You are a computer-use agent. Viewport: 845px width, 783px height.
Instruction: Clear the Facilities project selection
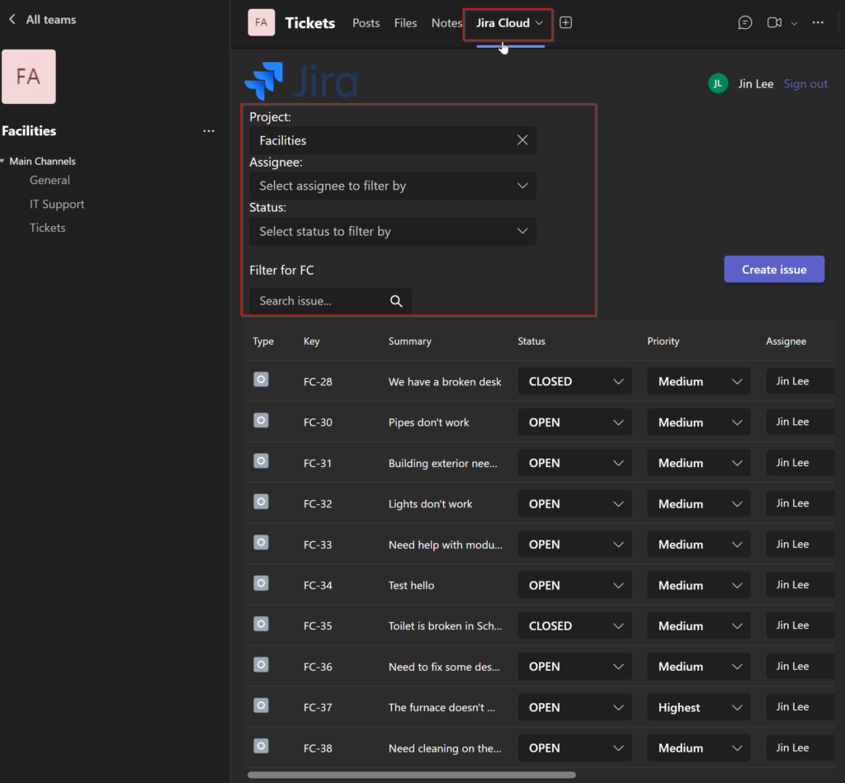[522, 140]
